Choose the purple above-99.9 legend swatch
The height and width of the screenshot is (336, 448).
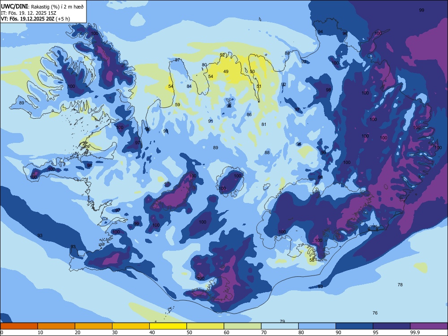point(429,326)
